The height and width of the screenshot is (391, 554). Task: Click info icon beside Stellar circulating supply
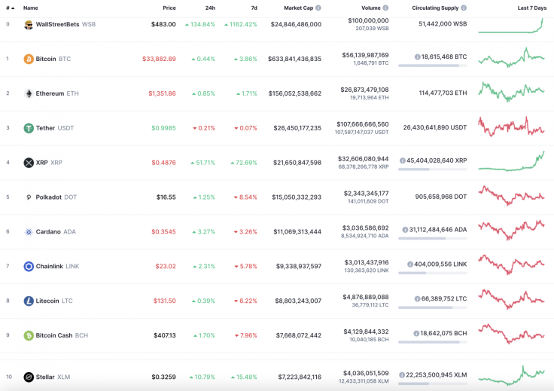[402, 375]
